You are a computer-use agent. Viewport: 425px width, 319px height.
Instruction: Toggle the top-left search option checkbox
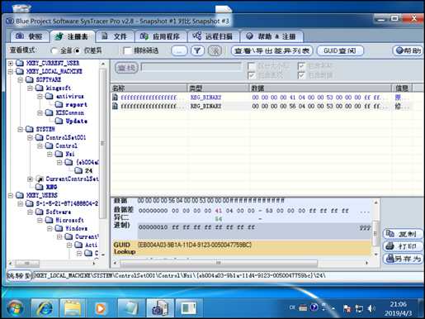click(252, 66)
